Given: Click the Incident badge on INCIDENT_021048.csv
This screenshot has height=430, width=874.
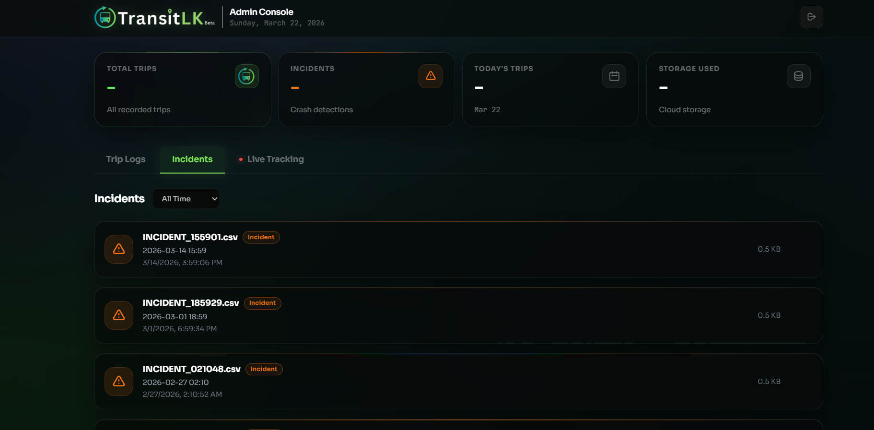Looking at the screenshot, I should (264, 369).
